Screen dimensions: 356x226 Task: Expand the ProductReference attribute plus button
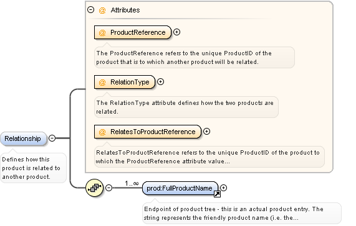pos(176,32)
